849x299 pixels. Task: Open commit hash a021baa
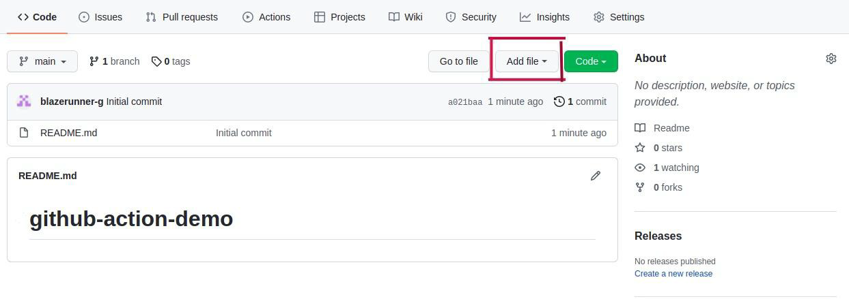coord(465,102)
